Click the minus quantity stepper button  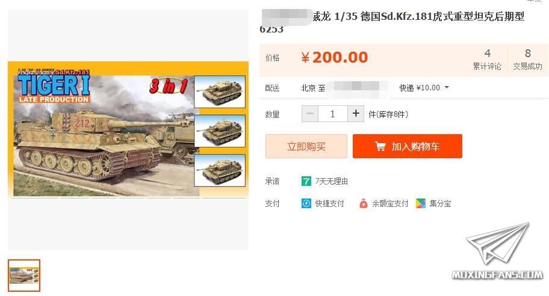click(x=310, y=114)
